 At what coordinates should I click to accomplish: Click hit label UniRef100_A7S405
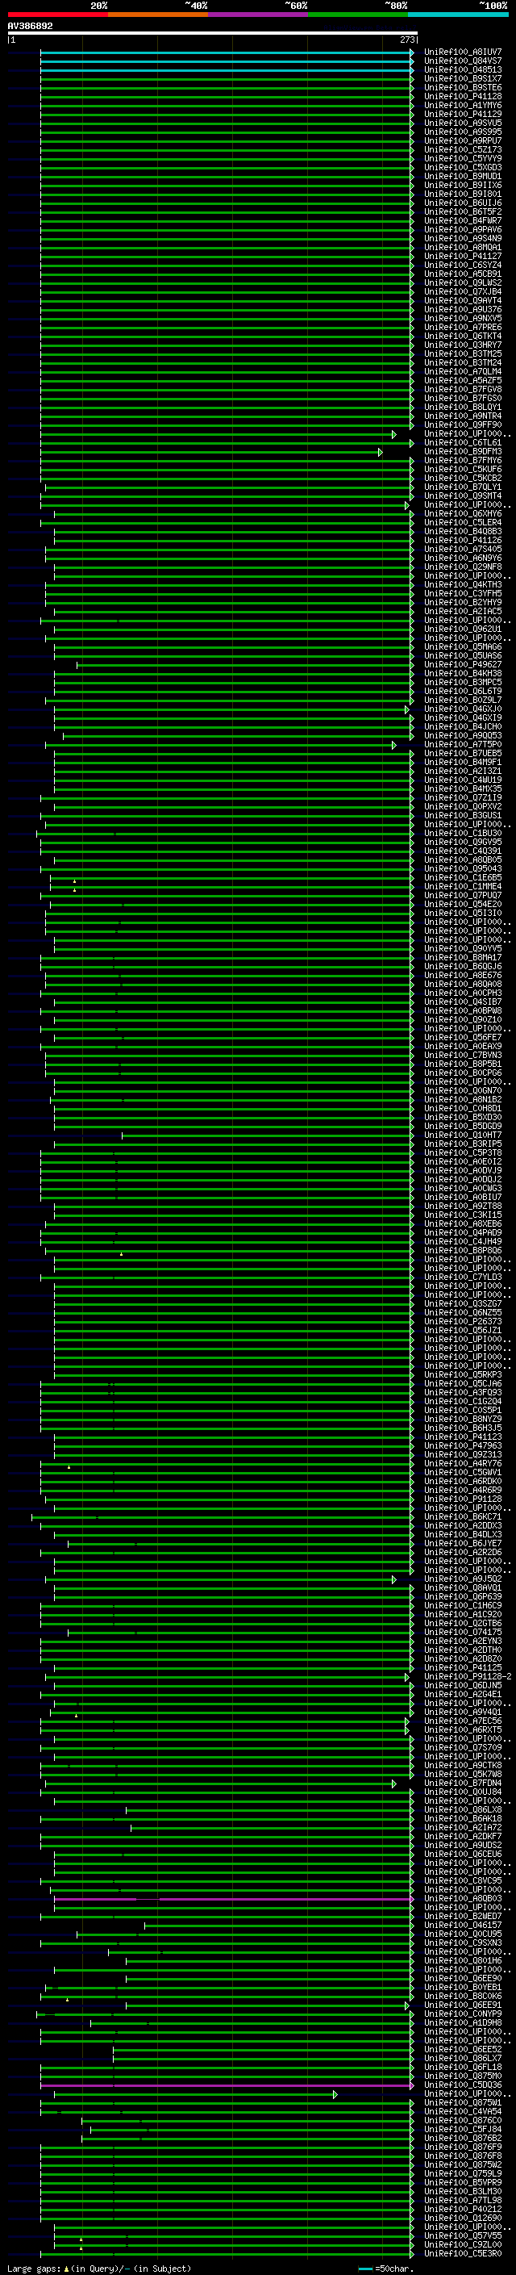[462, 550]
